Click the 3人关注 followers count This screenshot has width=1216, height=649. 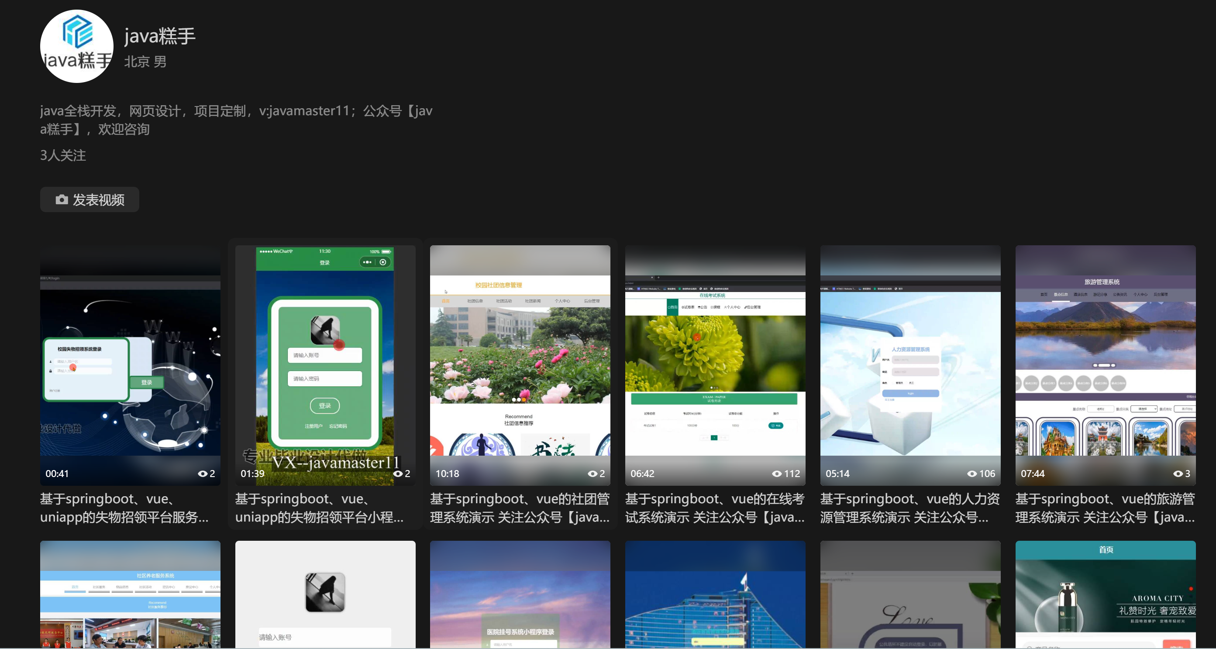pyautogui.click(x=63, y=155)
